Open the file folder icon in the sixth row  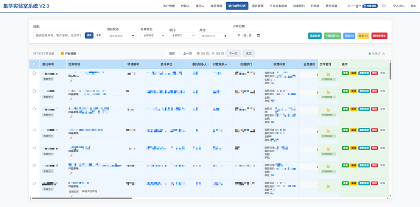pos(328,167)
